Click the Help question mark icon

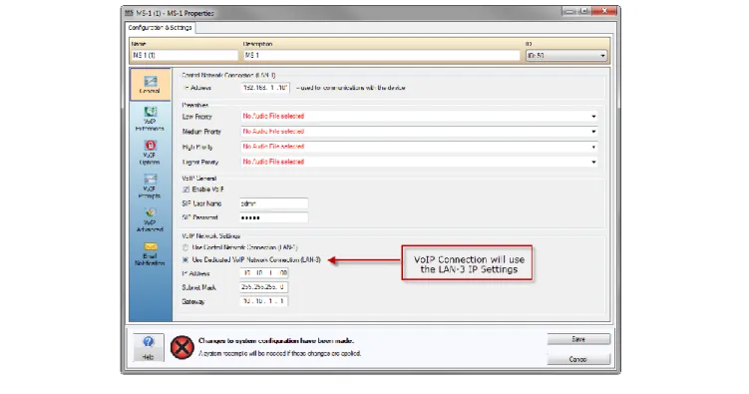(x=148, y=347)
